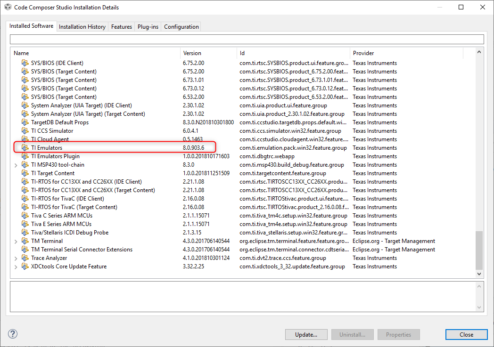
Task: Open the Installation History tab
Action: (x=82, y=27)
